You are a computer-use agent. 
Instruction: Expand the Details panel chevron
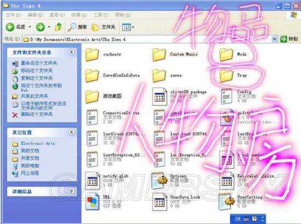tap(71, 191)
